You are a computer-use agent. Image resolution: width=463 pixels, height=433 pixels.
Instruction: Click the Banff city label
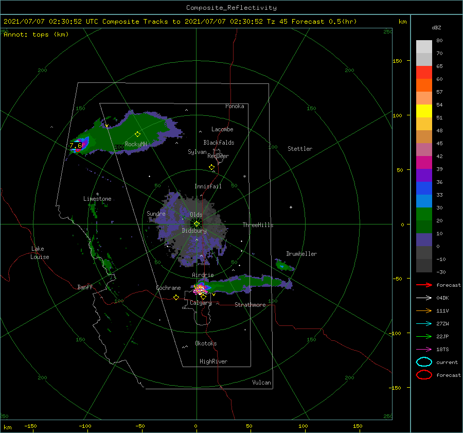click(85, 287)
